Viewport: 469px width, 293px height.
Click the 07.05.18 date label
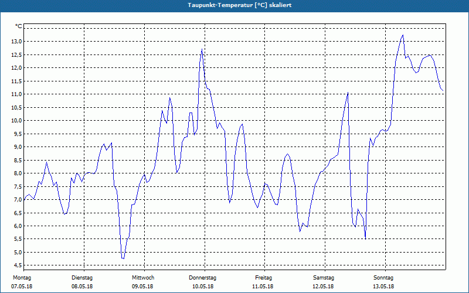pos(22,287)
